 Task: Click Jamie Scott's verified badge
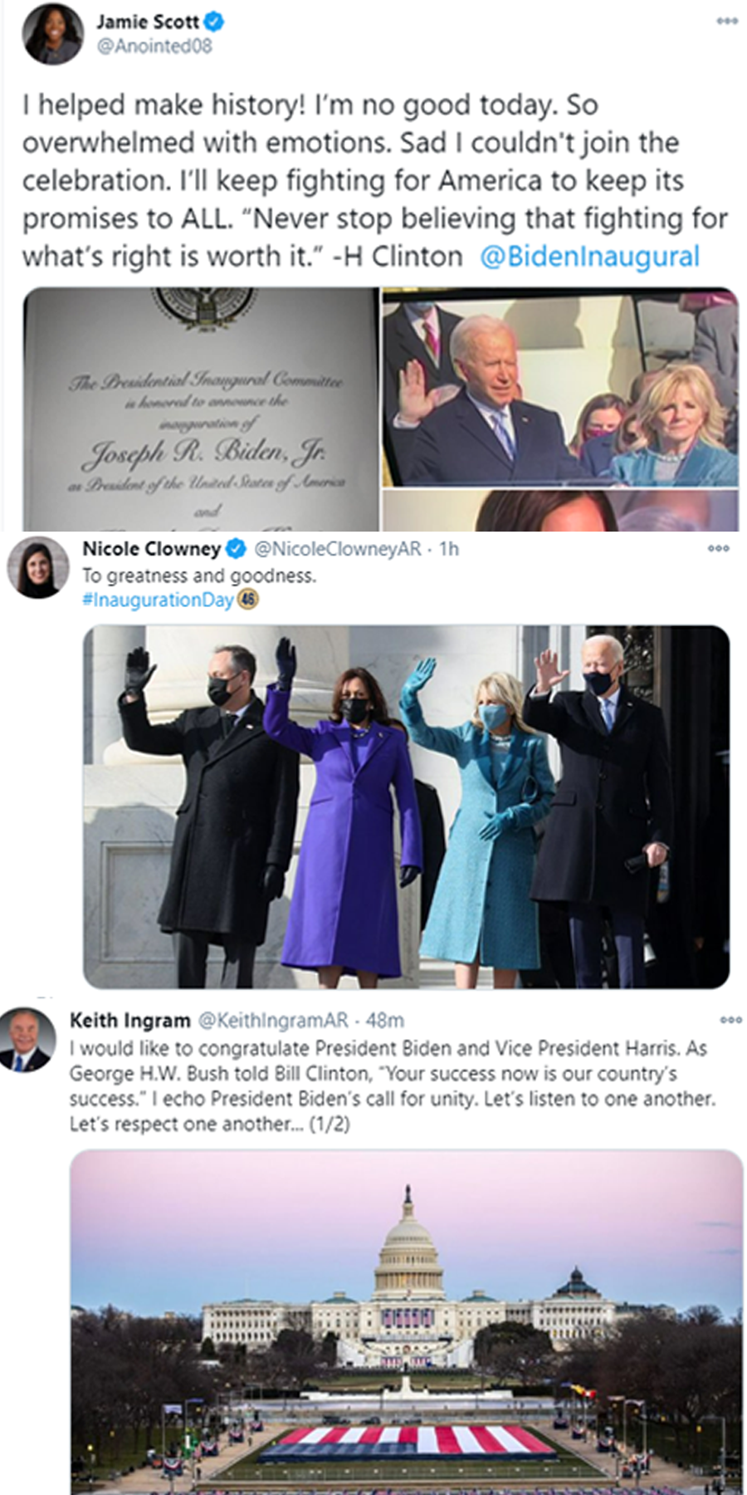coord(213,22)
